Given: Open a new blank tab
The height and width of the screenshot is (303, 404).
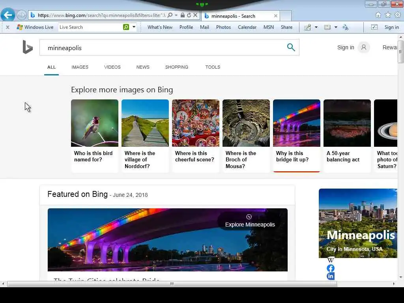Looking at the screenshot, I should click(x=286, y=16).
